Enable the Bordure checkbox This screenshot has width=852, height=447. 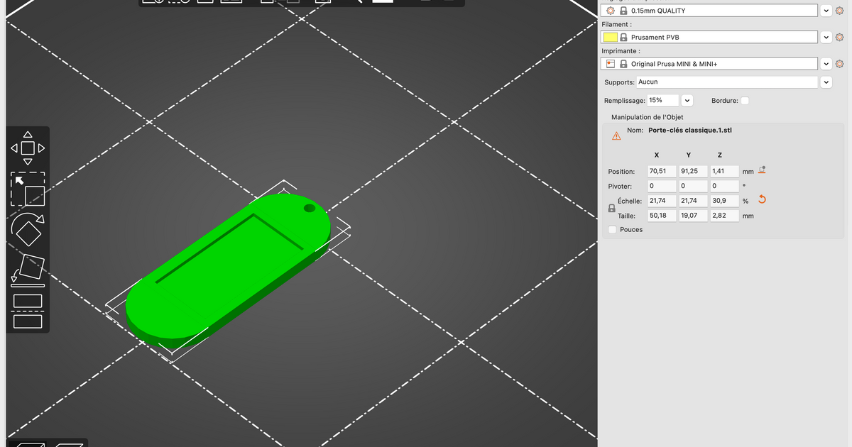point(744,100)
